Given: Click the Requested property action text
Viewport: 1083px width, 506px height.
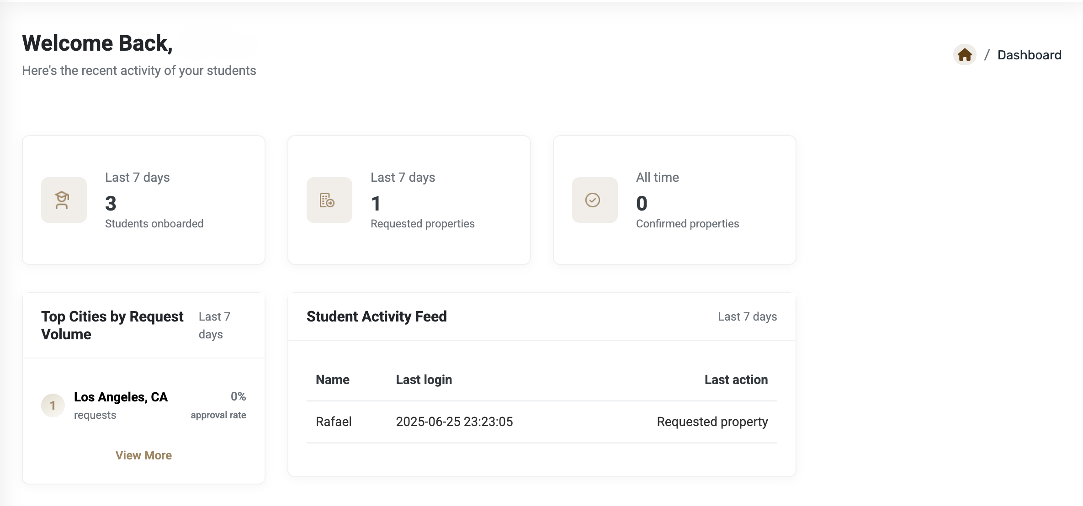Looking at the screenshot, I should [712, 422].
